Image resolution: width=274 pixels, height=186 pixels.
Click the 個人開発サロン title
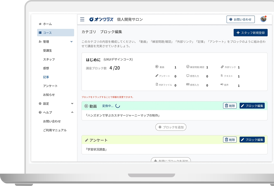130,19
